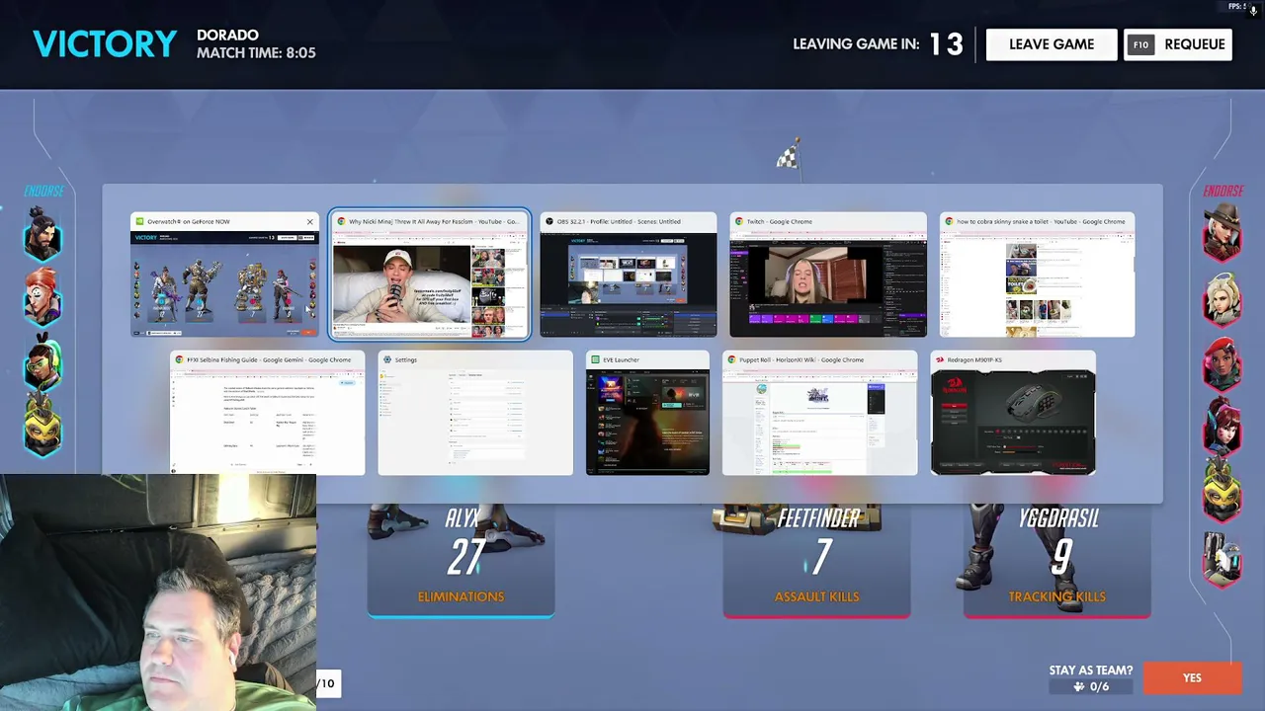
Task: Switch to the Twitch Chrome window
Action: [828, 276]
